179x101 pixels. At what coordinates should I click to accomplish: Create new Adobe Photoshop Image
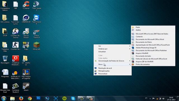click(153, 48)
